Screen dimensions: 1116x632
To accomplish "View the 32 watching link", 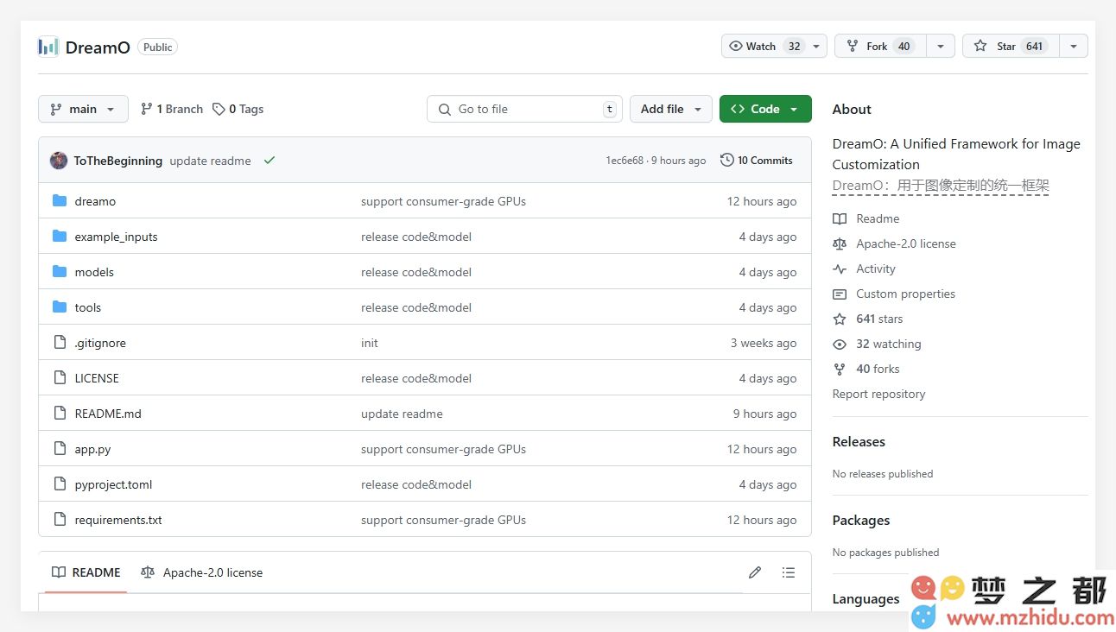I will click(889, 344).
